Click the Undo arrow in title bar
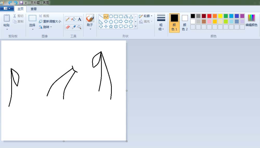The height and width of the screenshot is (148, 260). (10, 3)
